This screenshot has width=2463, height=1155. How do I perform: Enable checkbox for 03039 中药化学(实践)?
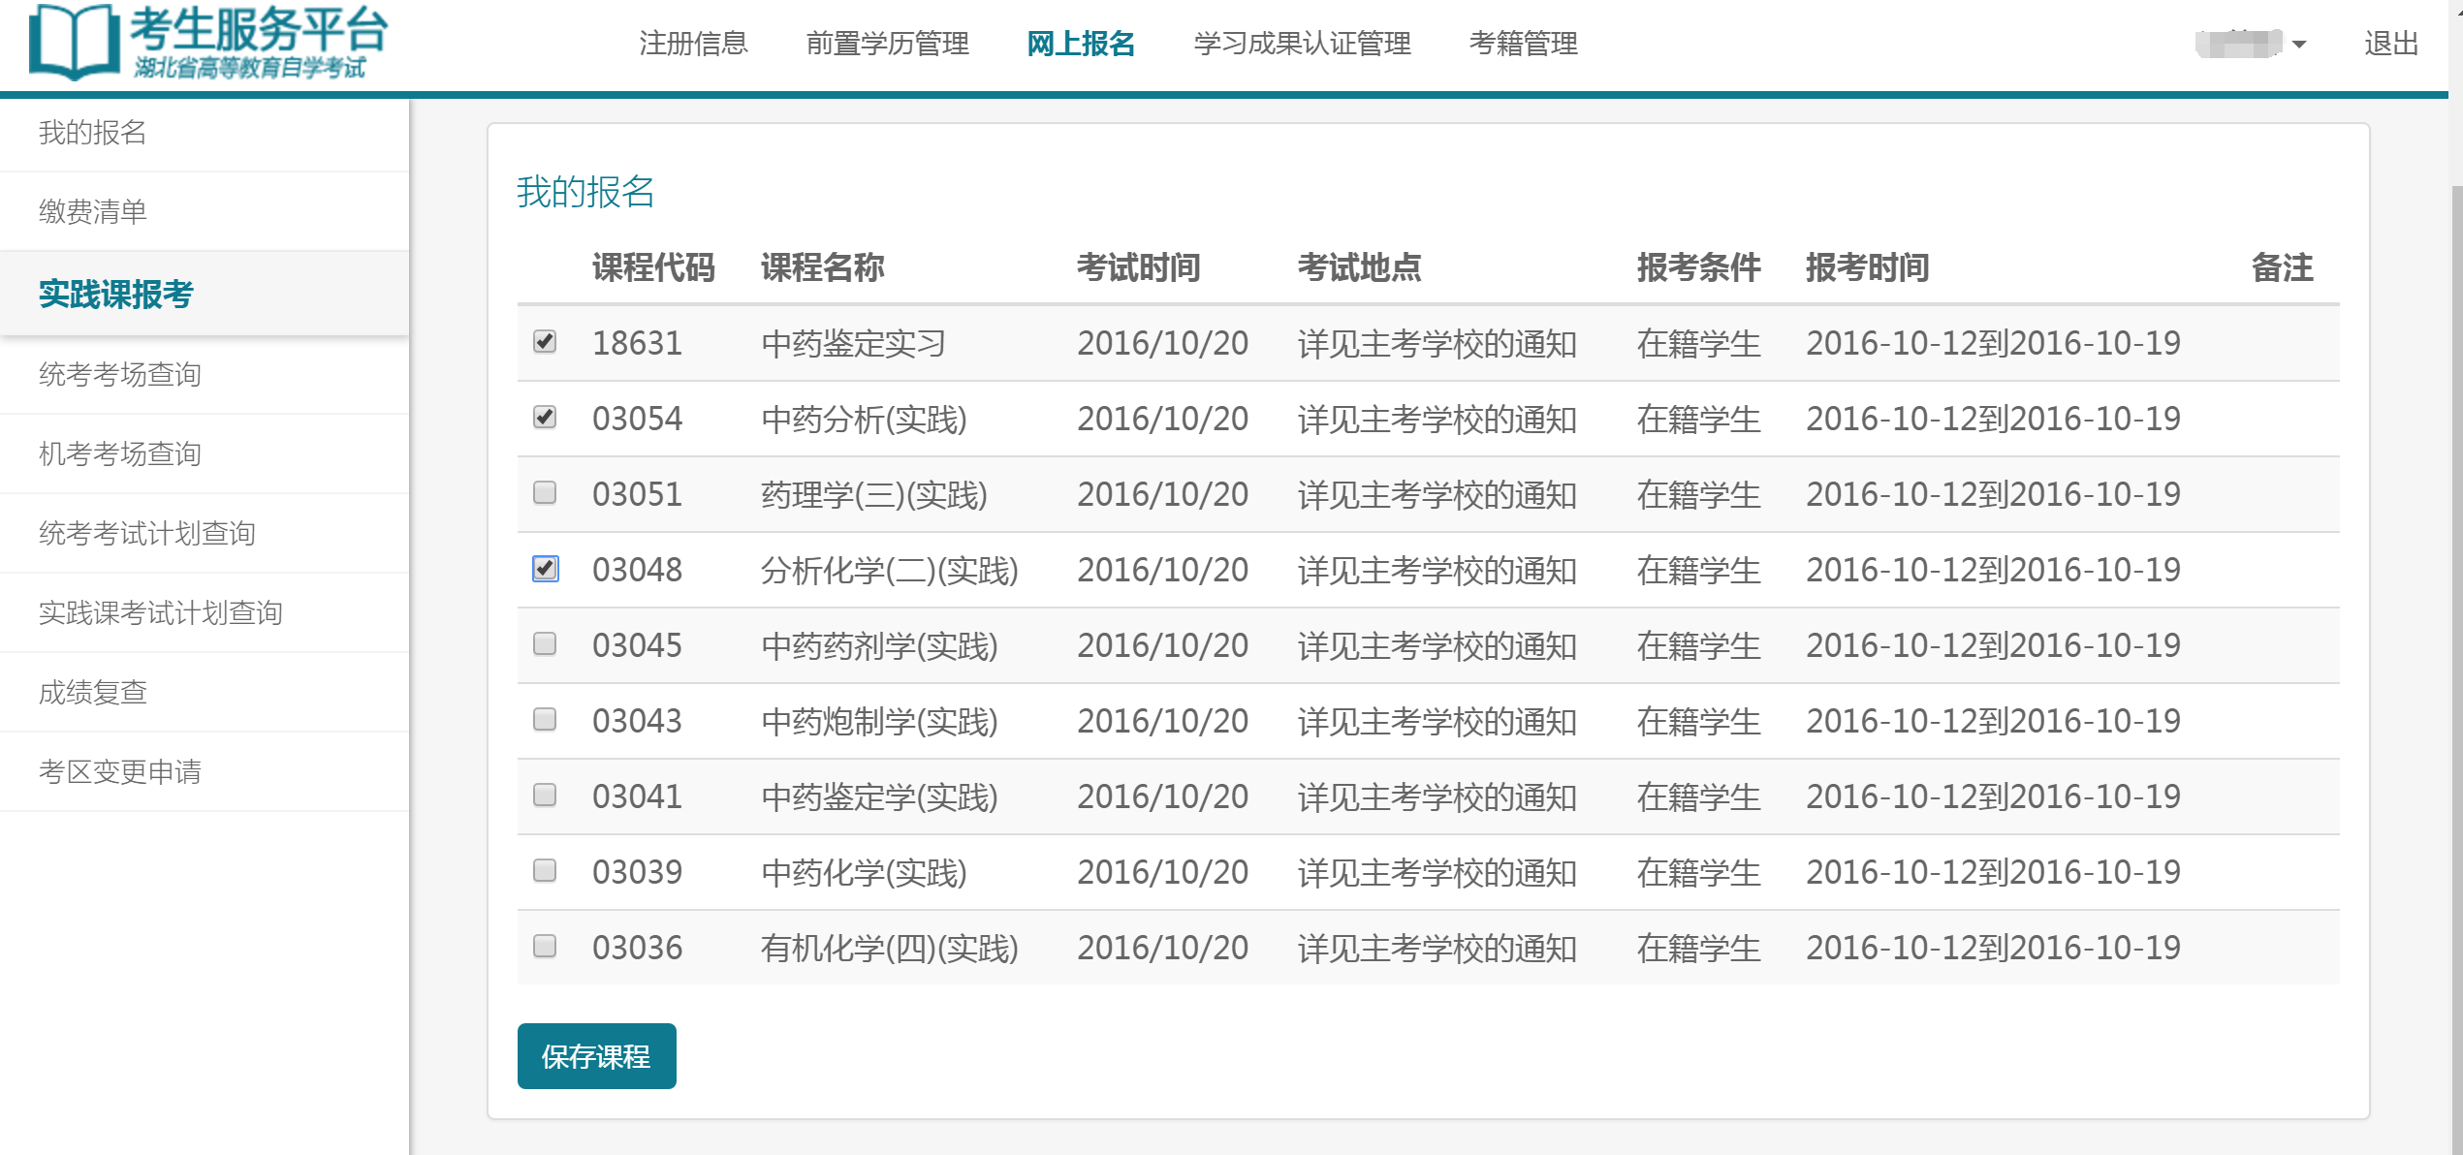click(545, 871)
